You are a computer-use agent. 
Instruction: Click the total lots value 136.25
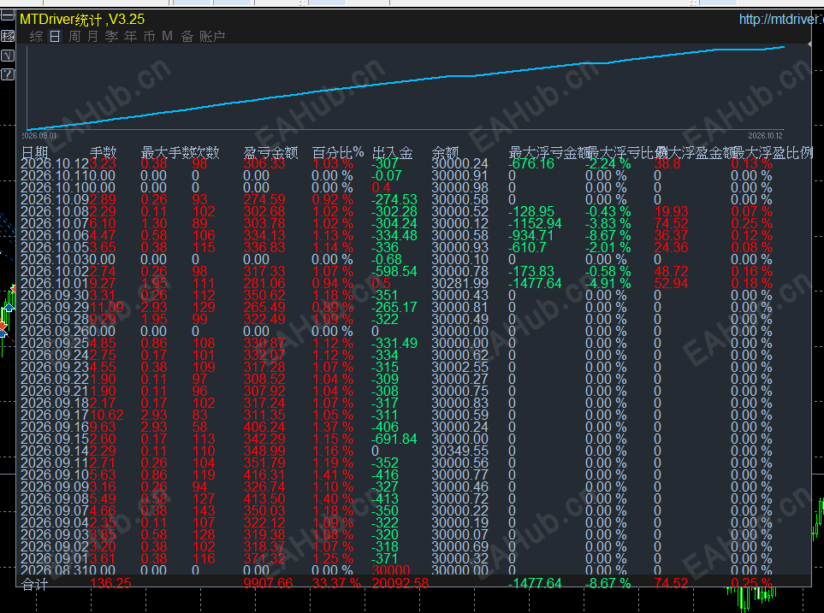[110, 584]
